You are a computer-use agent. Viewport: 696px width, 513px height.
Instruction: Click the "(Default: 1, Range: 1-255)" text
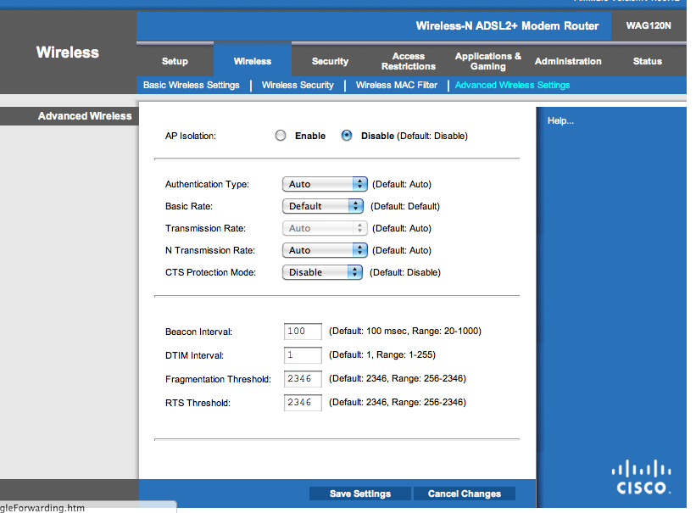coord(382,354)
